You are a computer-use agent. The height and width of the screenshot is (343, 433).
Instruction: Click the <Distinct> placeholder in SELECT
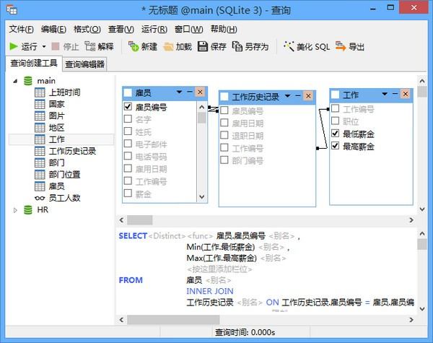[x=167, y=236]
